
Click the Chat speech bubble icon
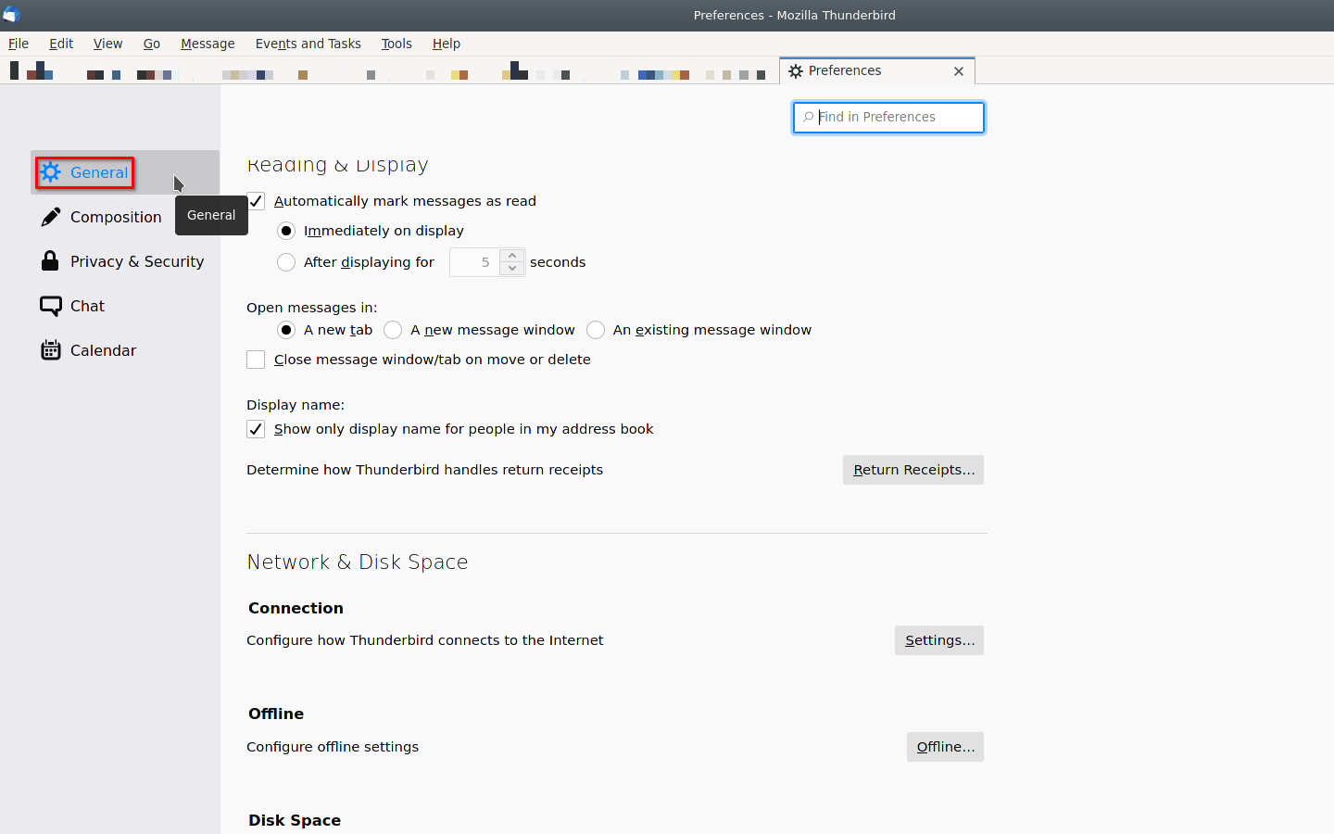(x=51, y=306)
